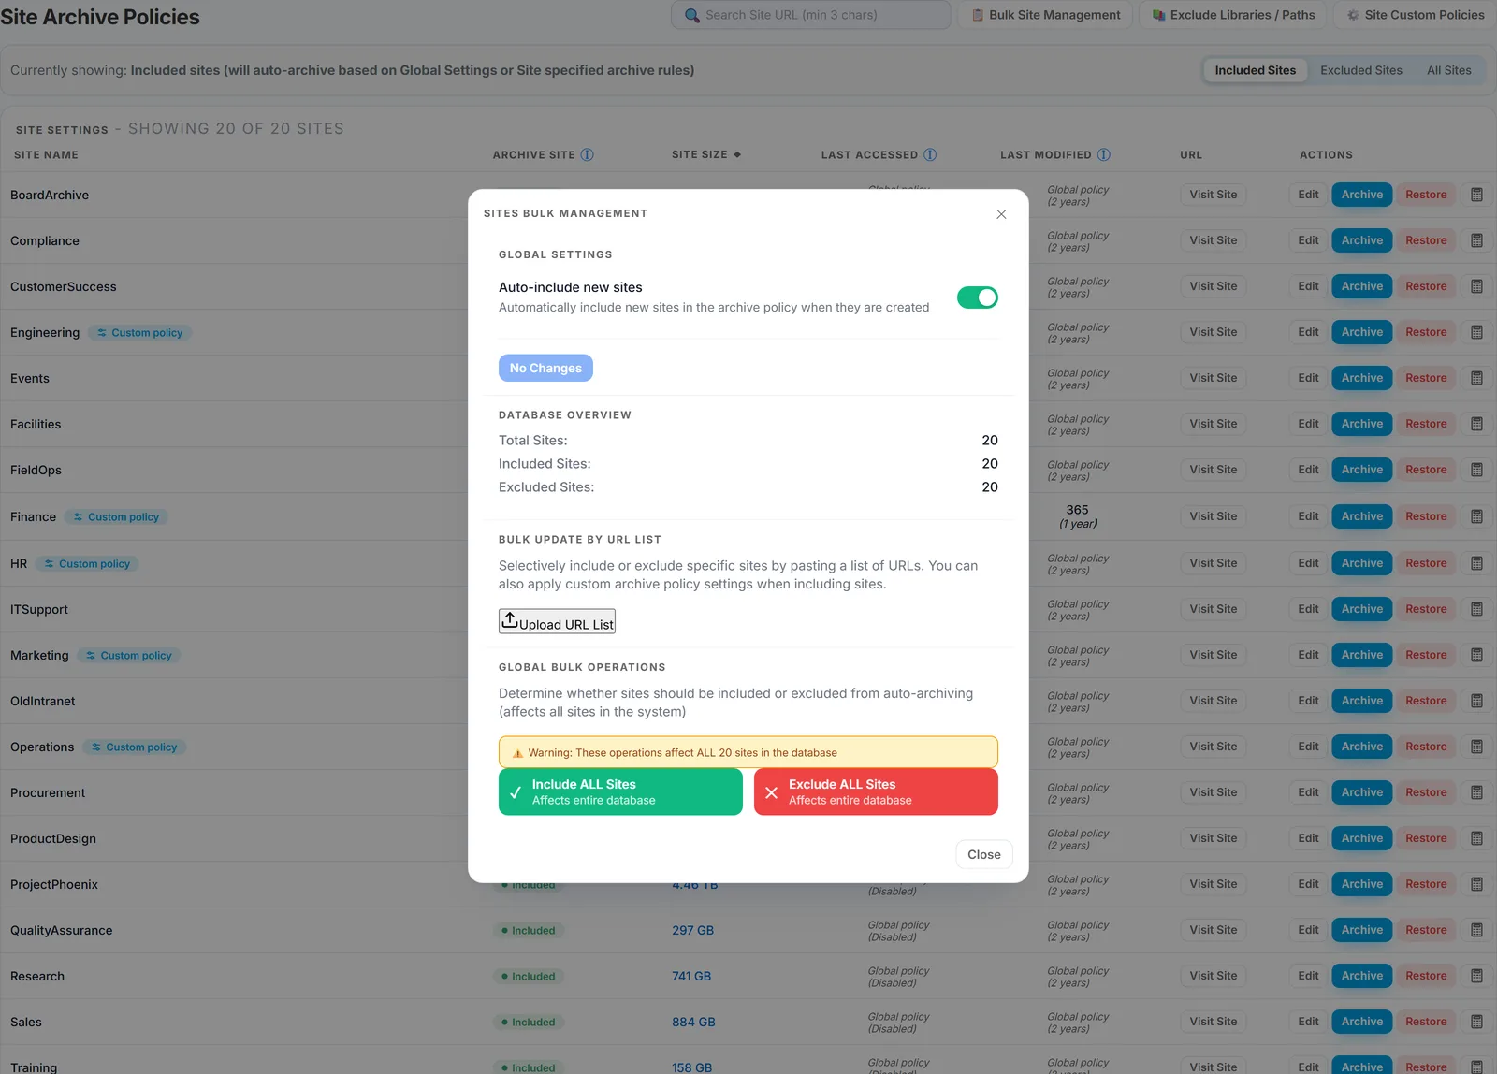Click Exclude ALL Sites button
This screenshot has height=1074, width=1497.
[876, 791]
